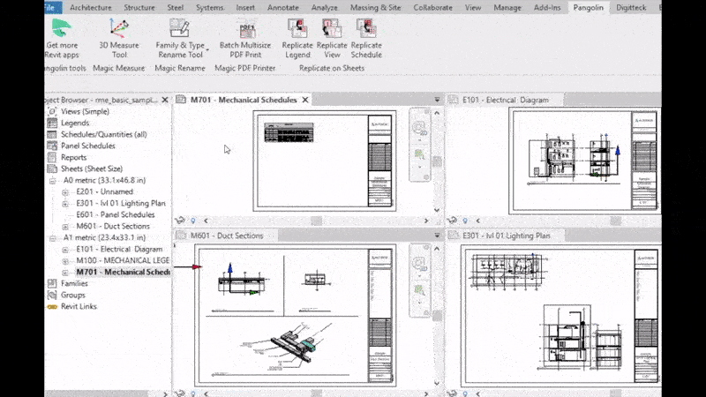Screen dimensions: 706x397
Task: Select the Reports node
Action: point(73,157)
